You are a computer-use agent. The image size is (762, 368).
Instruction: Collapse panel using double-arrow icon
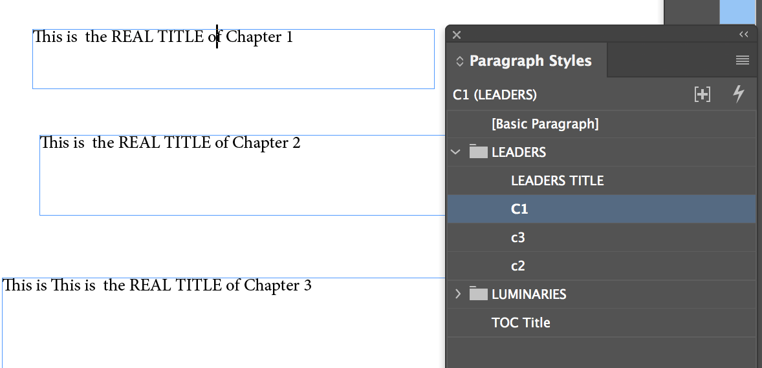coord(744,35)
